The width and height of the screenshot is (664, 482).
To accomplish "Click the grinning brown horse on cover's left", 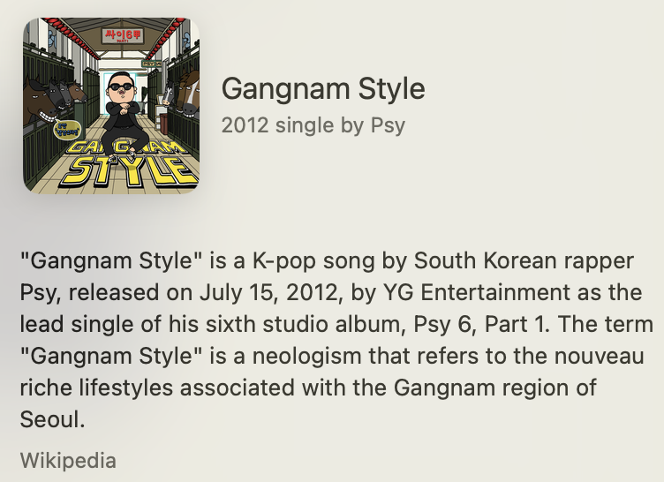I will tap(41, 101).
